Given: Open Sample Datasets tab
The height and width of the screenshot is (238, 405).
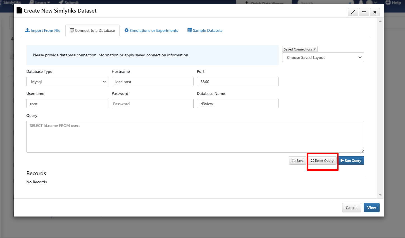Looking at the screenshot, I should [x=205, y=30].
